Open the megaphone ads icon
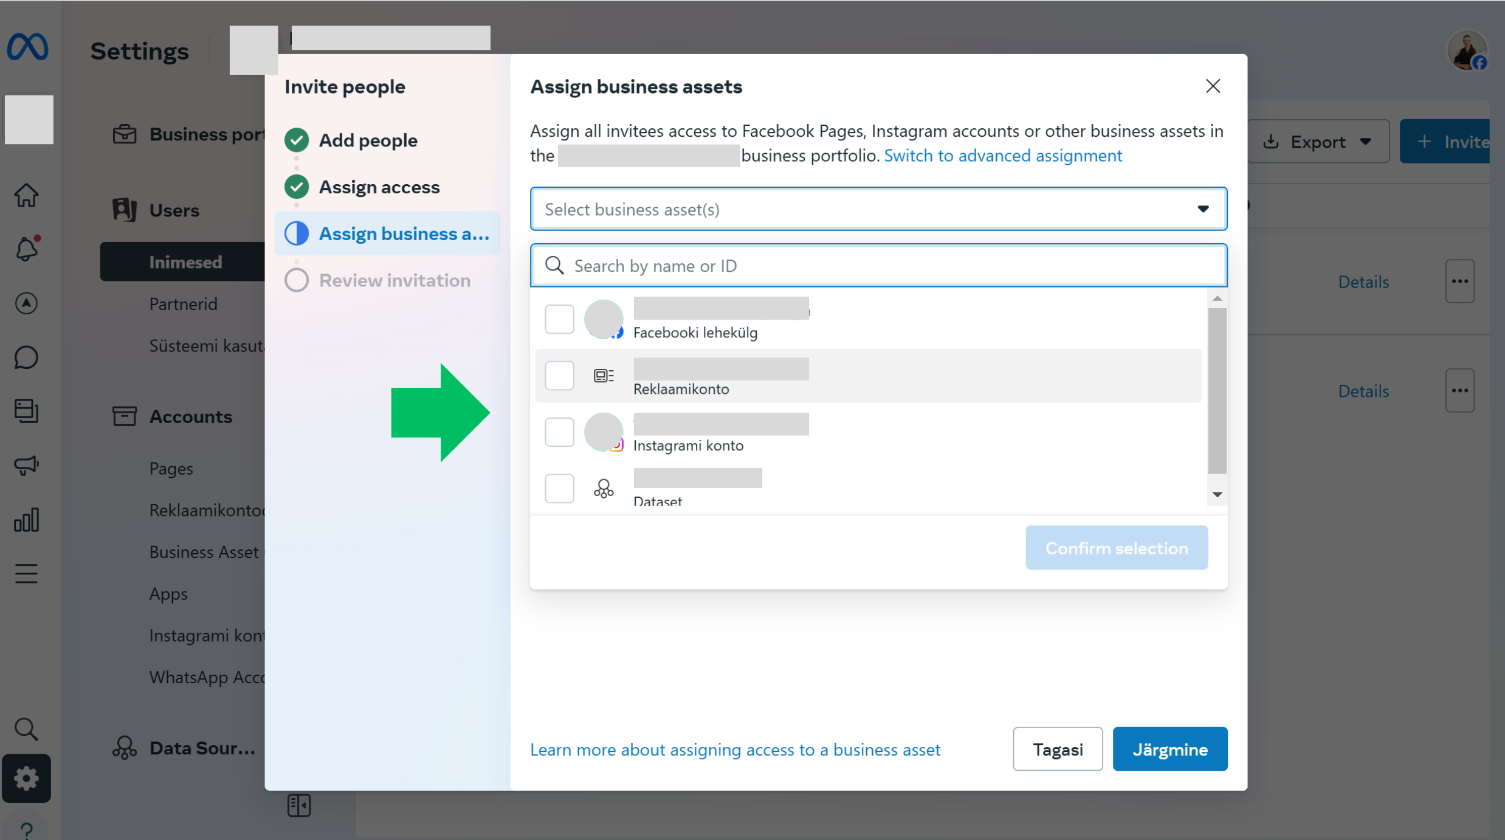 [x=26, y=466]
